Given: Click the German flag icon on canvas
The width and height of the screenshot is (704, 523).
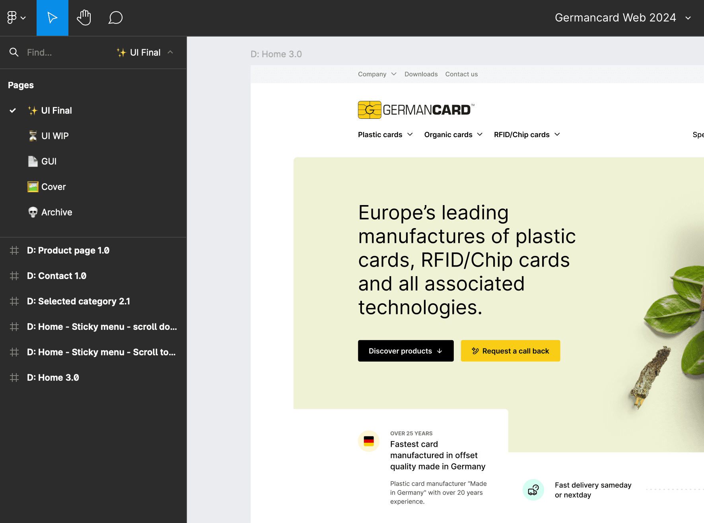Looking at the screenshot, I should click(x=369, y=441).
